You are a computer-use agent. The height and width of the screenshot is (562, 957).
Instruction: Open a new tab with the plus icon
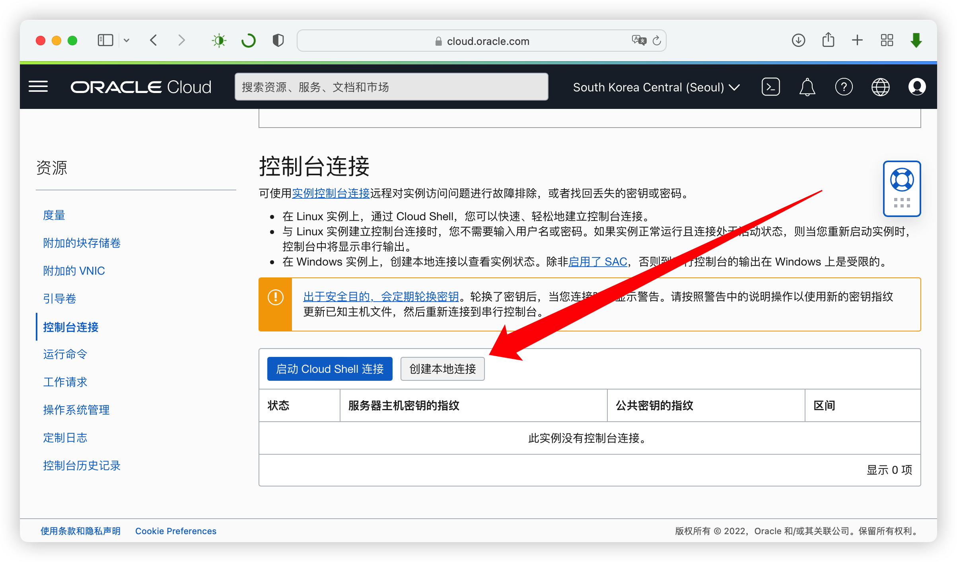coord(857,40)
